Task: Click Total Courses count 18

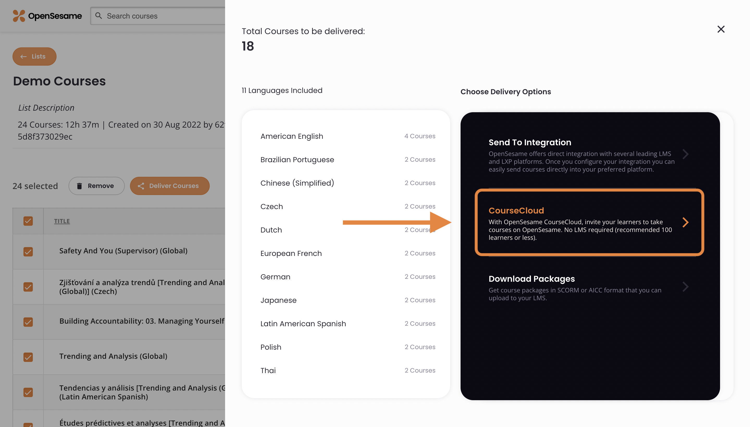Action: click(248, 46)
